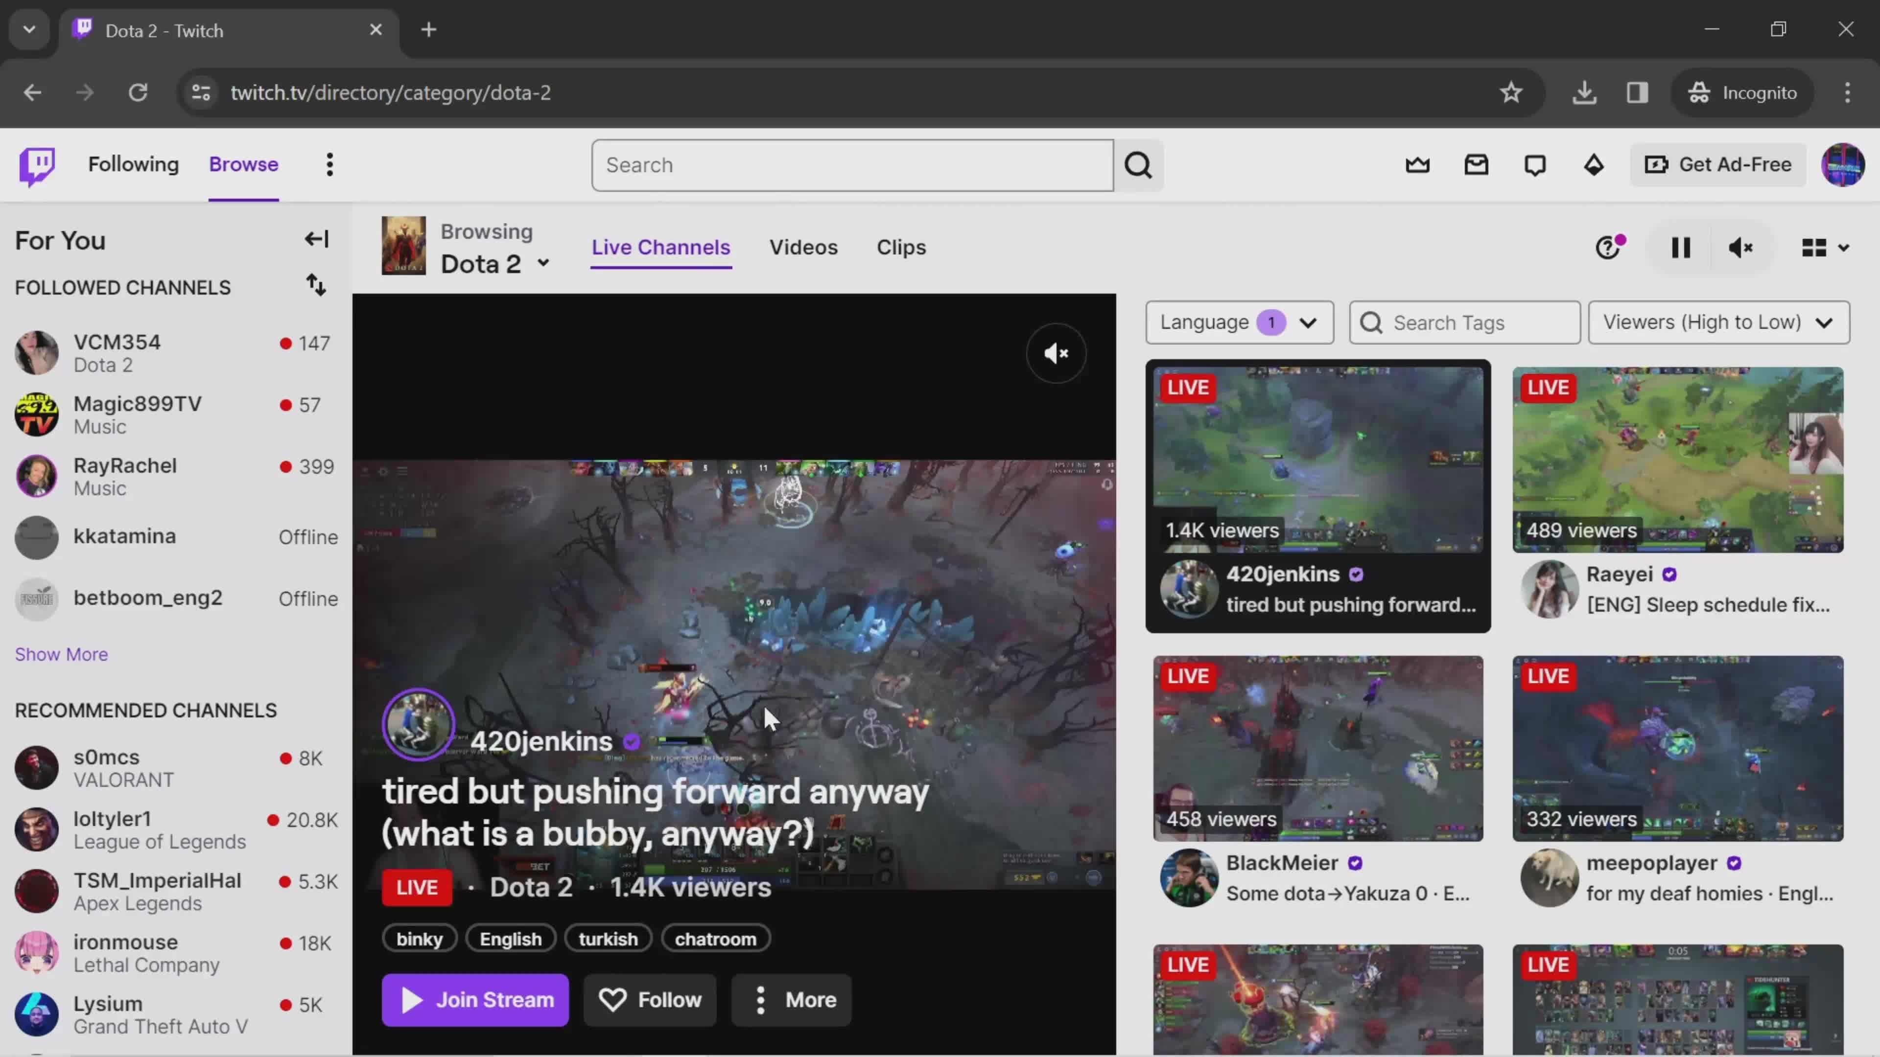Click the search magnifier button

tap(1138, 165)
